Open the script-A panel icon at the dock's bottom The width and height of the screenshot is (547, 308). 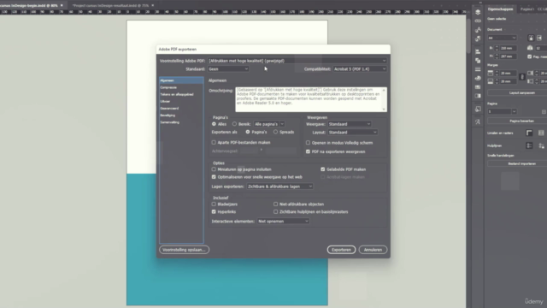click(478, 121)
